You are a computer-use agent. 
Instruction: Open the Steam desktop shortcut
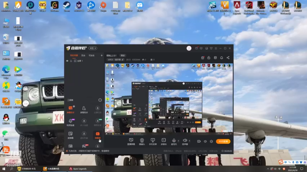point(67,6)
